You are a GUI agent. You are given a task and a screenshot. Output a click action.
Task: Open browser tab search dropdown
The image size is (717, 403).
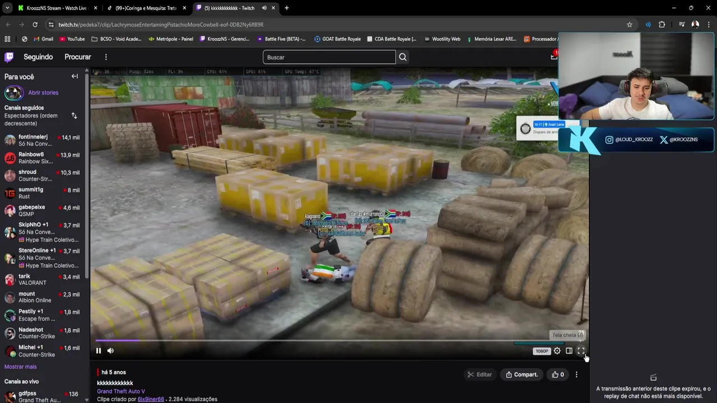7,8
